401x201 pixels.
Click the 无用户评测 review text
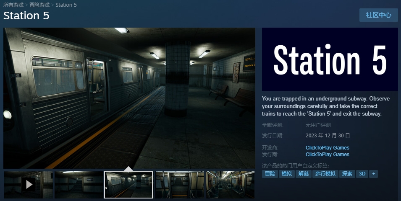click(318, 125)
